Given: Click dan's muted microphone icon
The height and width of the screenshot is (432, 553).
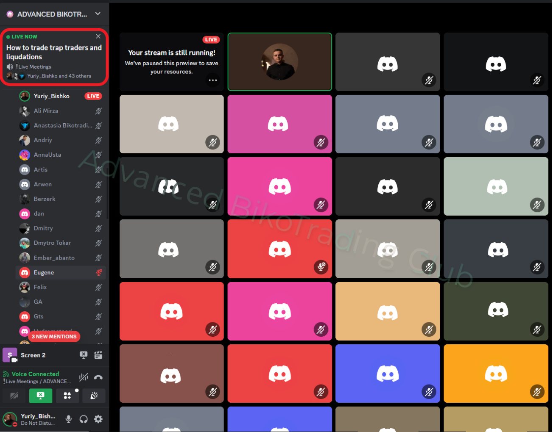Looking at the screenshot, I should [98, 214].
